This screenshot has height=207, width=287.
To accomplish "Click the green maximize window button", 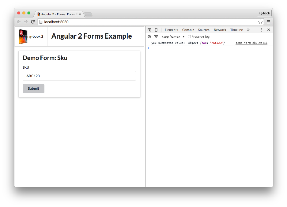I will coord(29,13).
